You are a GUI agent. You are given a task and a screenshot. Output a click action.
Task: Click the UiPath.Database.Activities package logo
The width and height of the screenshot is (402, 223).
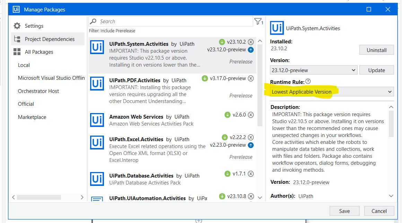click(97, 179)
